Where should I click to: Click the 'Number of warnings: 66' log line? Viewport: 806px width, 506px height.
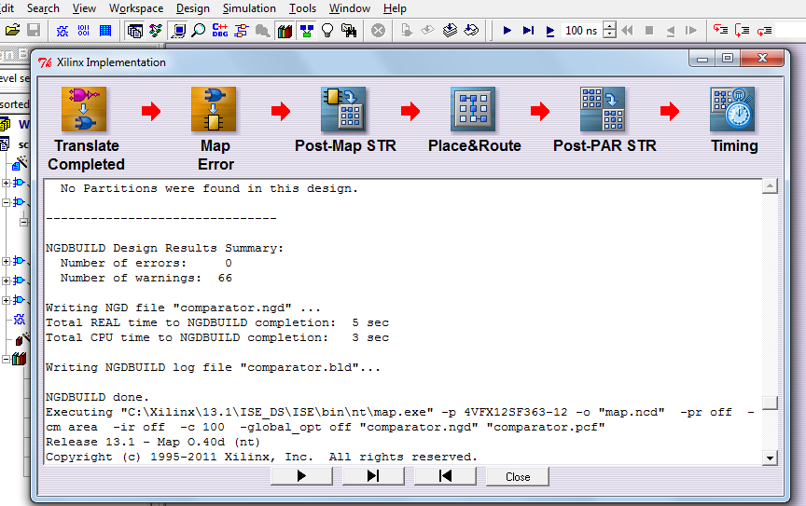pos(146,278)
